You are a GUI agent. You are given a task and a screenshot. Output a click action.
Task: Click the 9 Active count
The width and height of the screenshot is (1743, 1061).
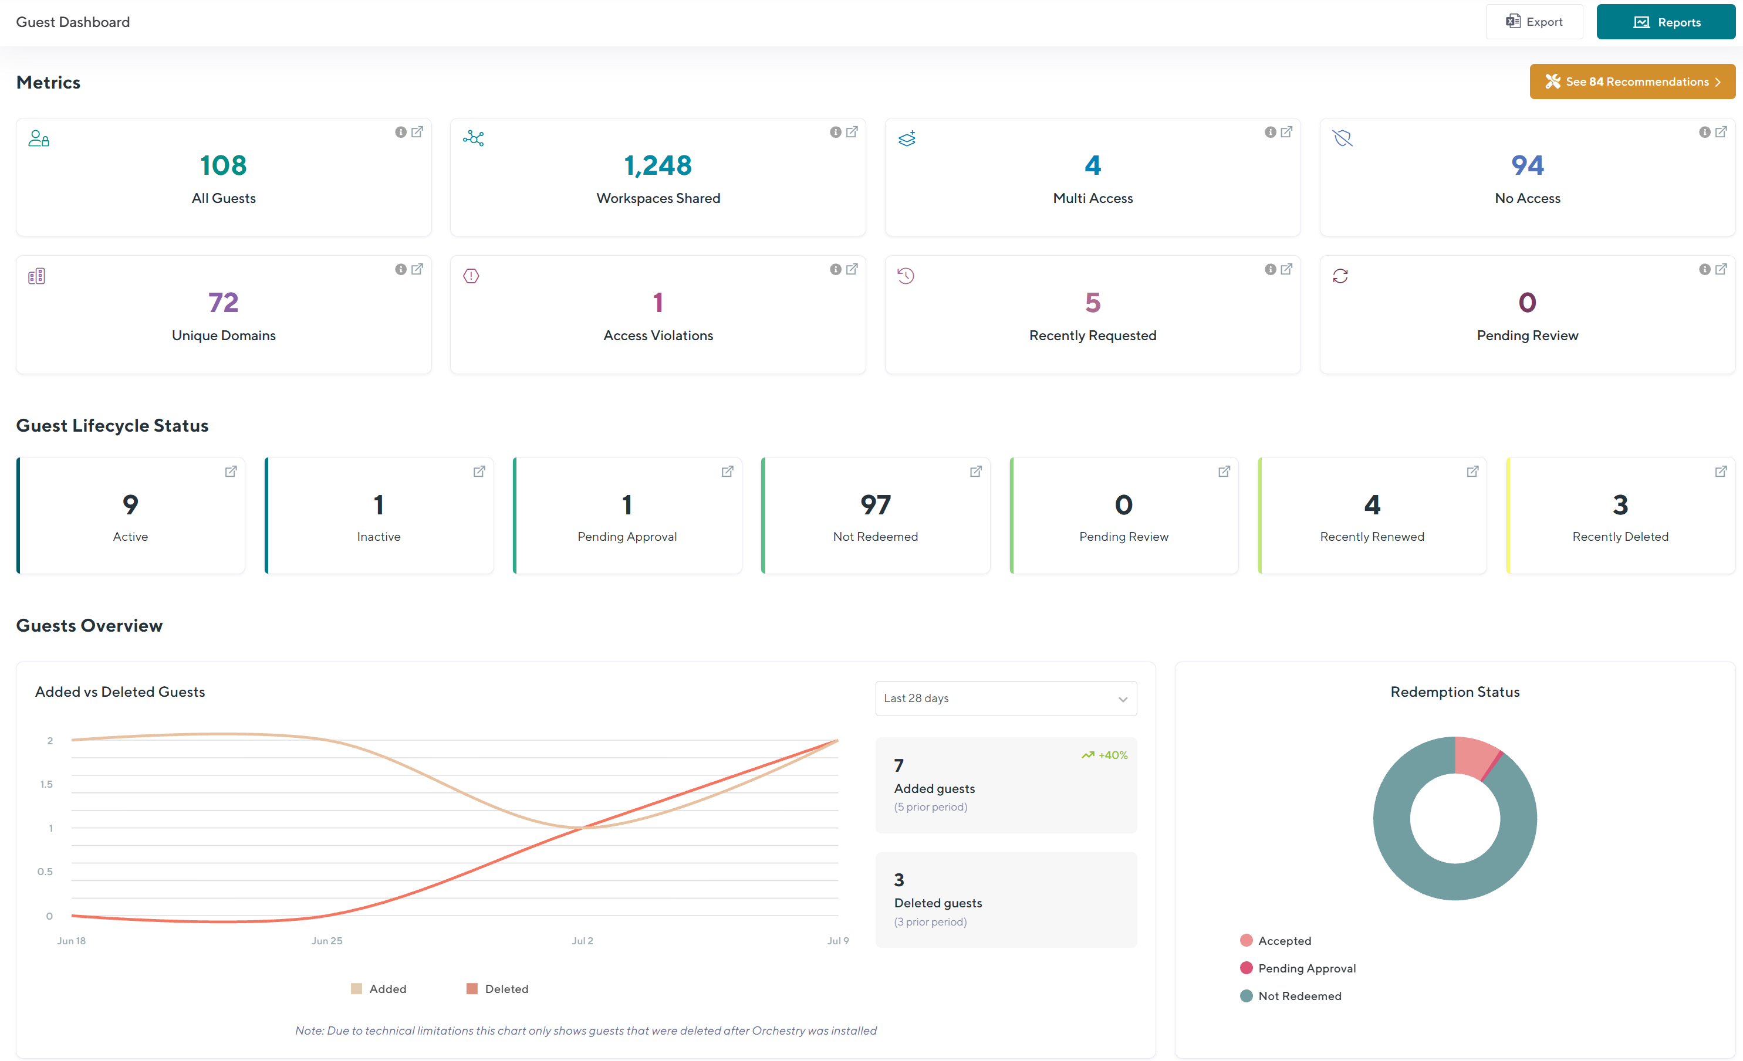(130, 505)
